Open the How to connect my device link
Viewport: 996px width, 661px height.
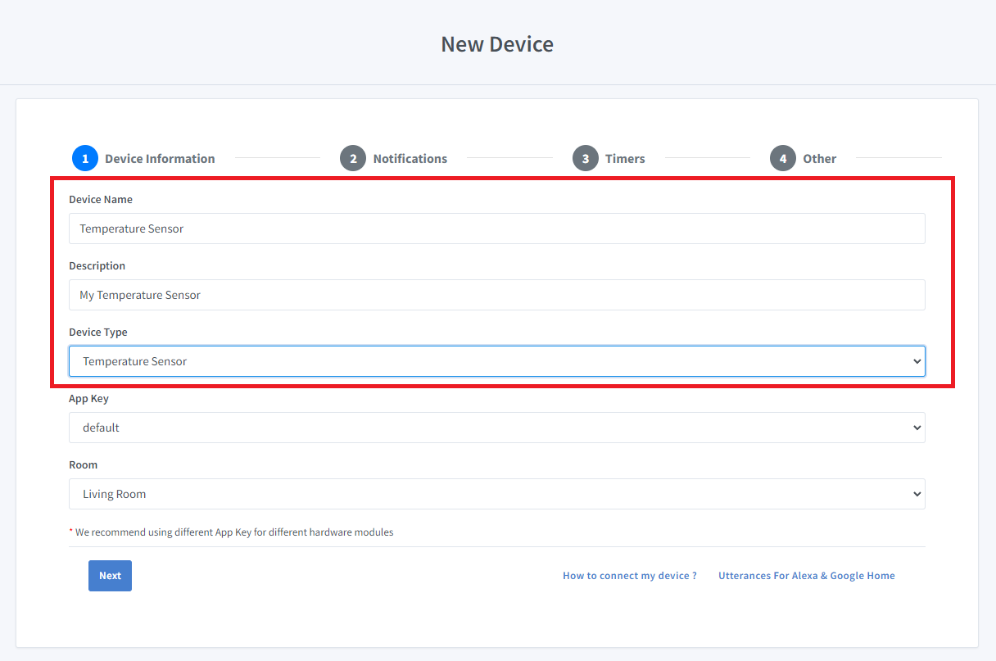pyautogui.click(x=629, y=575)
